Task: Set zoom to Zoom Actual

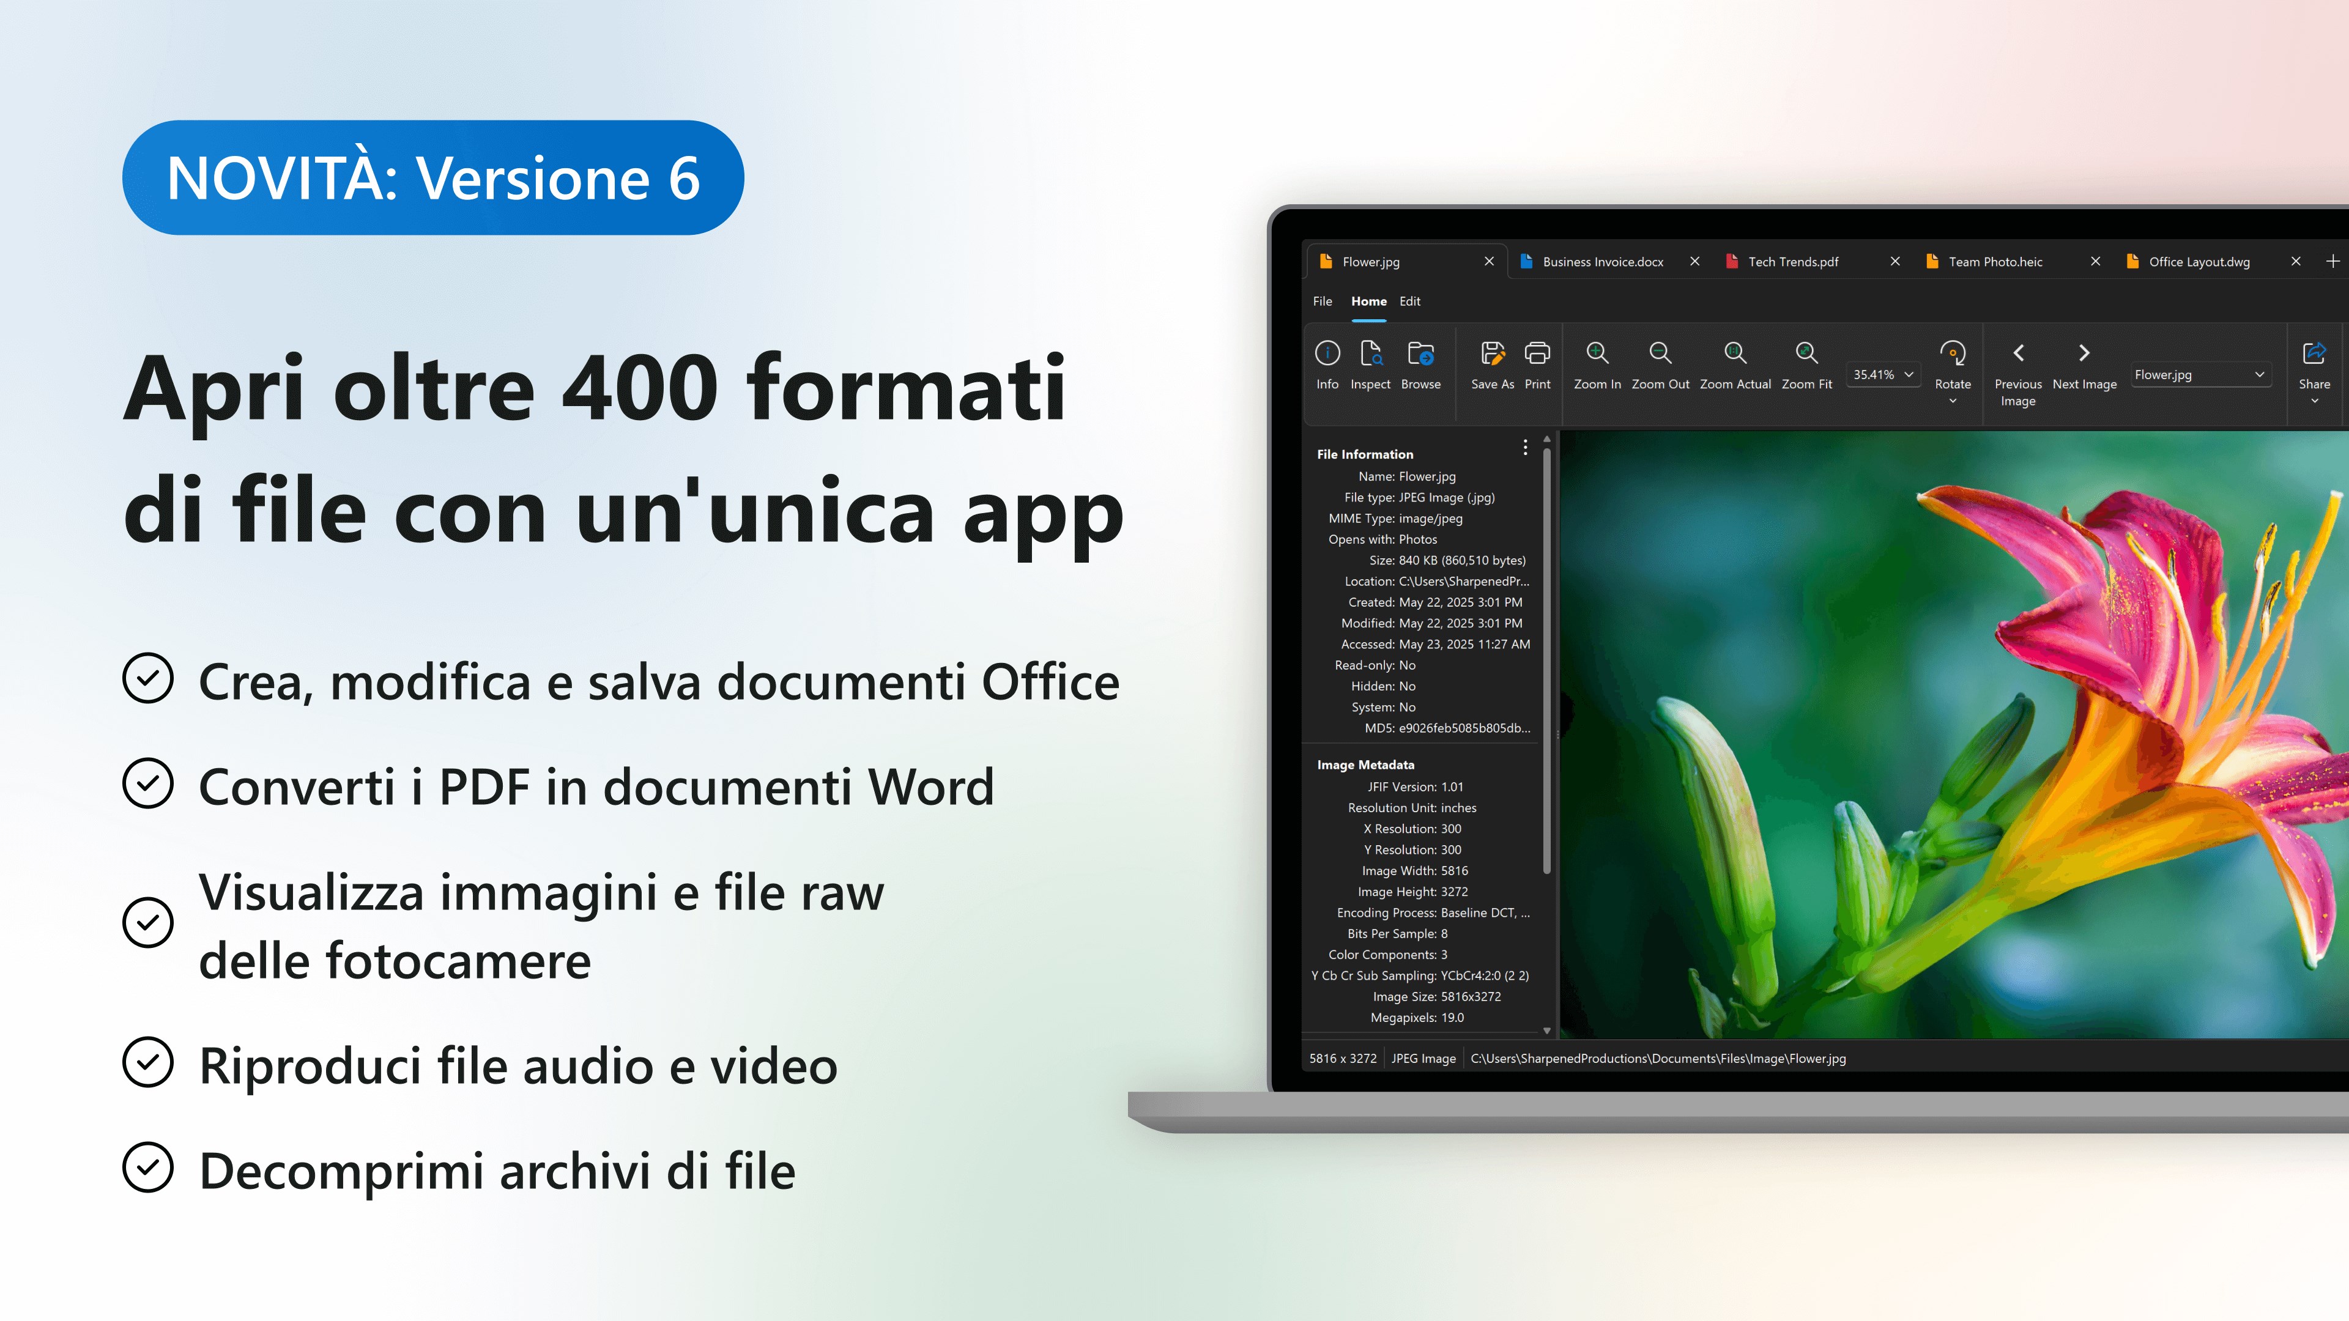Action: pyautogui.click(x=1734, y=353)
